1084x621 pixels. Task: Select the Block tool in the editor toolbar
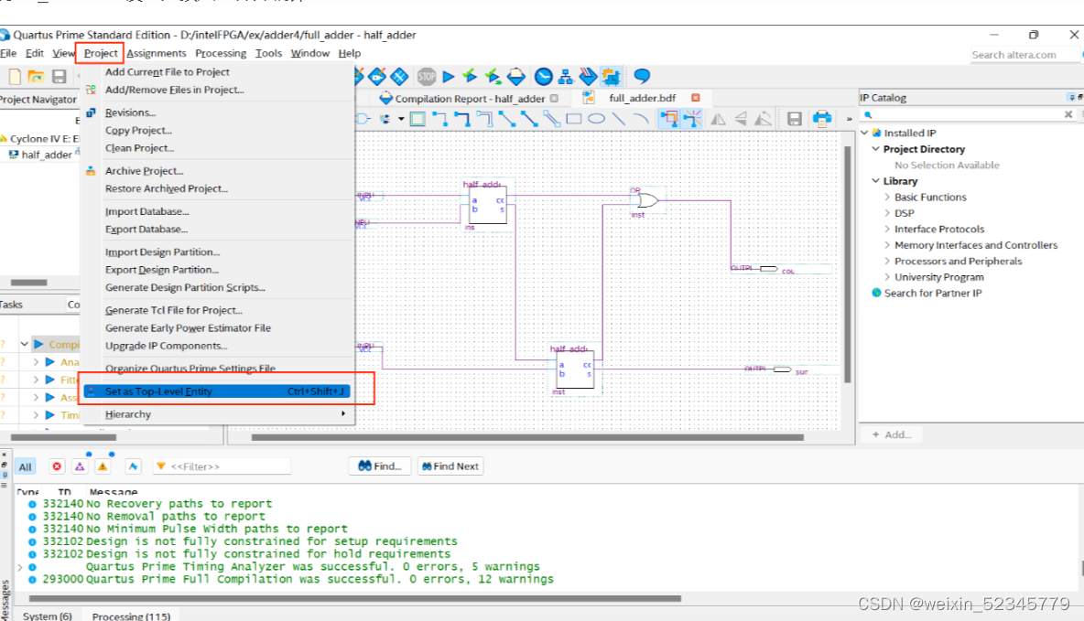point(417,119)
